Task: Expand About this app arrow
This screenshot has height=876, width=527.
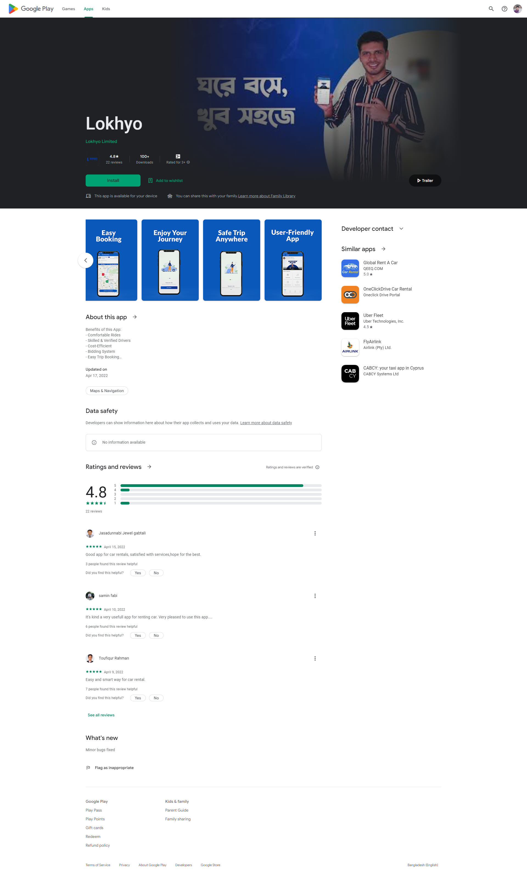Action: point(134,317)
